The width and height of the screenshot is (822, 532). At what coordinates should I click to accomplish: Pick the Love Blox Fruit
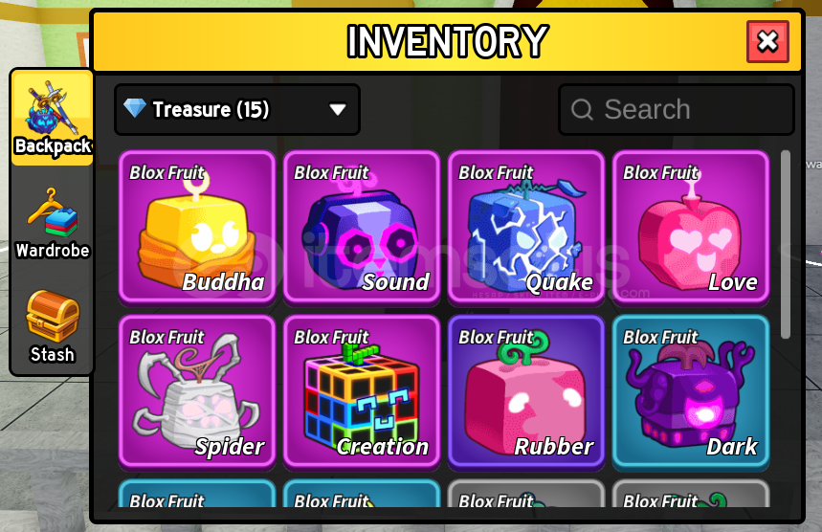(691, 227)
